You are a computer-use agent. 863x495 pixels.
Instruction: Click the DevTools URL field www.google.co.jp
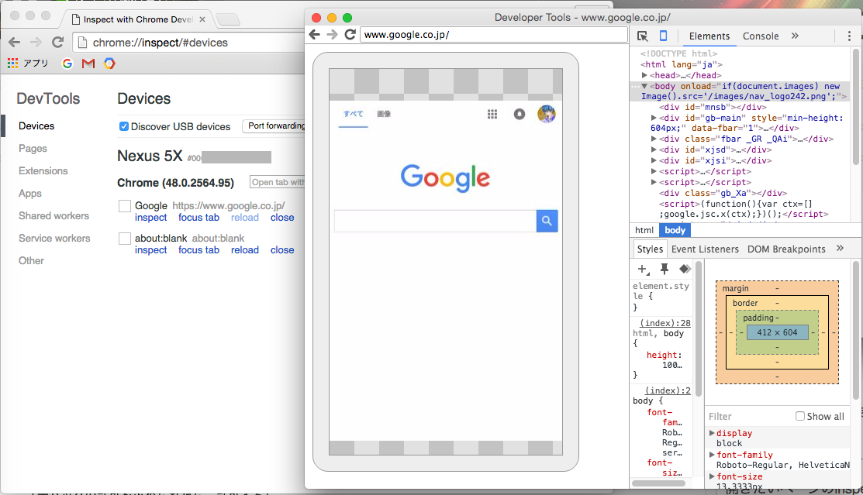tap(494, 35)
